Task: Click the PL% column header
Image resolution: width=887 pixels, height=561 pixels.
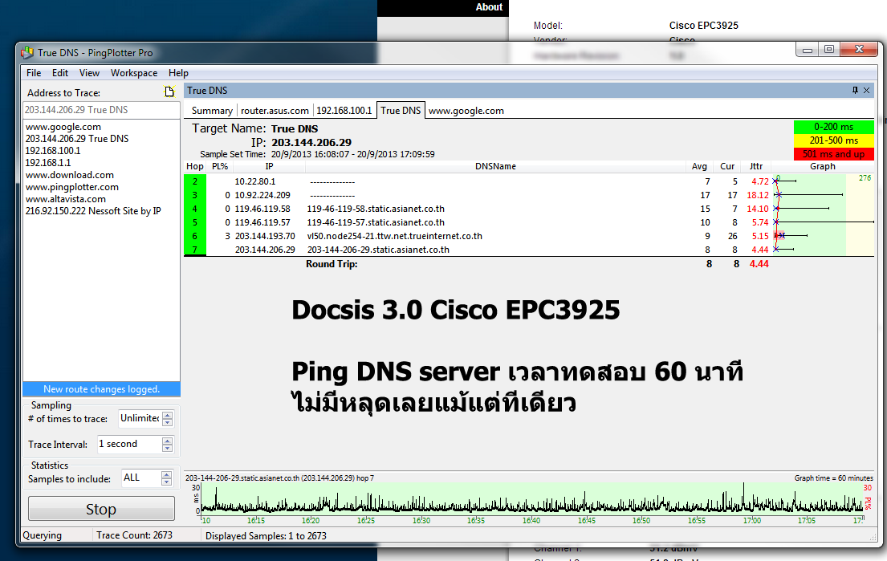Action: coord(219,166)
